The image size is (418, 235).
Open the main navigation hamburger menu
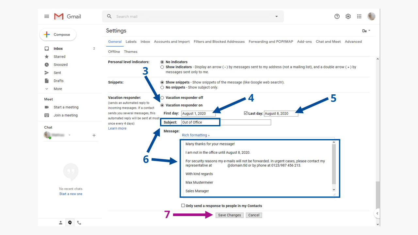tap(46, 16)
